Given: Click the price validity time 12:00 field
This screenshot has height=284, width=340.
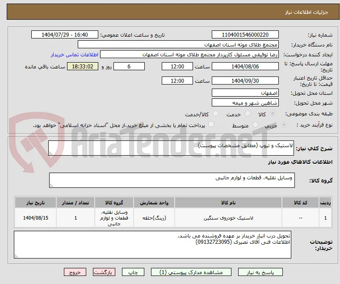Looking at the screenshot, I should pos(177,81).
